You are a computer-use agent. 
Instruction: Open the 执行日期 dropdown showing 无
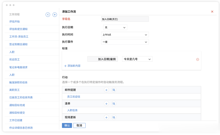point(115,27)
